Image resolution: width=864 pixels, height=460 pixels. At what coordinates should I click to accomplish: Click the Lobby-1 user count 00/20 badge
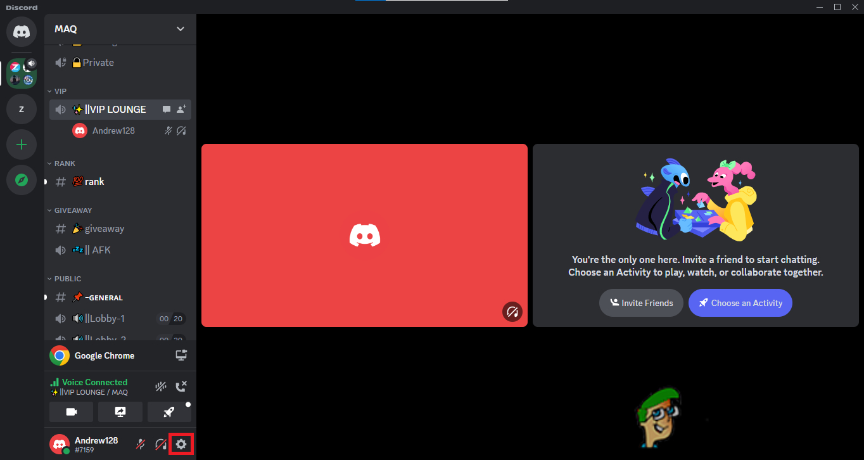coord(171,319)
